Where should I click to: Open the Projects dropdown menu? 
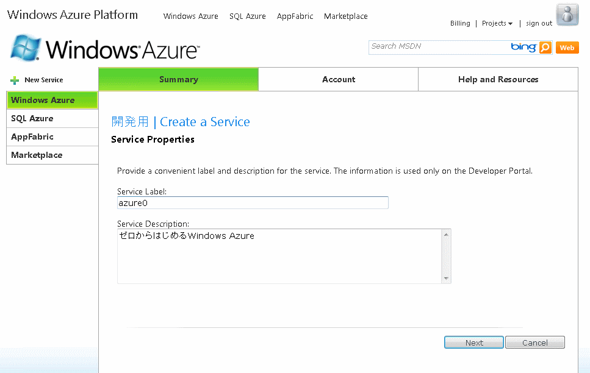pos(497,23)
